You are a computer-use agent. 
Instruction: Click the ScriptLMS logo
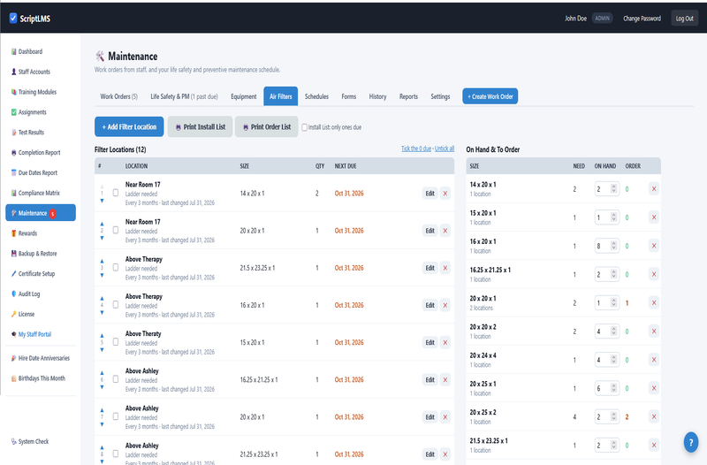30,19
